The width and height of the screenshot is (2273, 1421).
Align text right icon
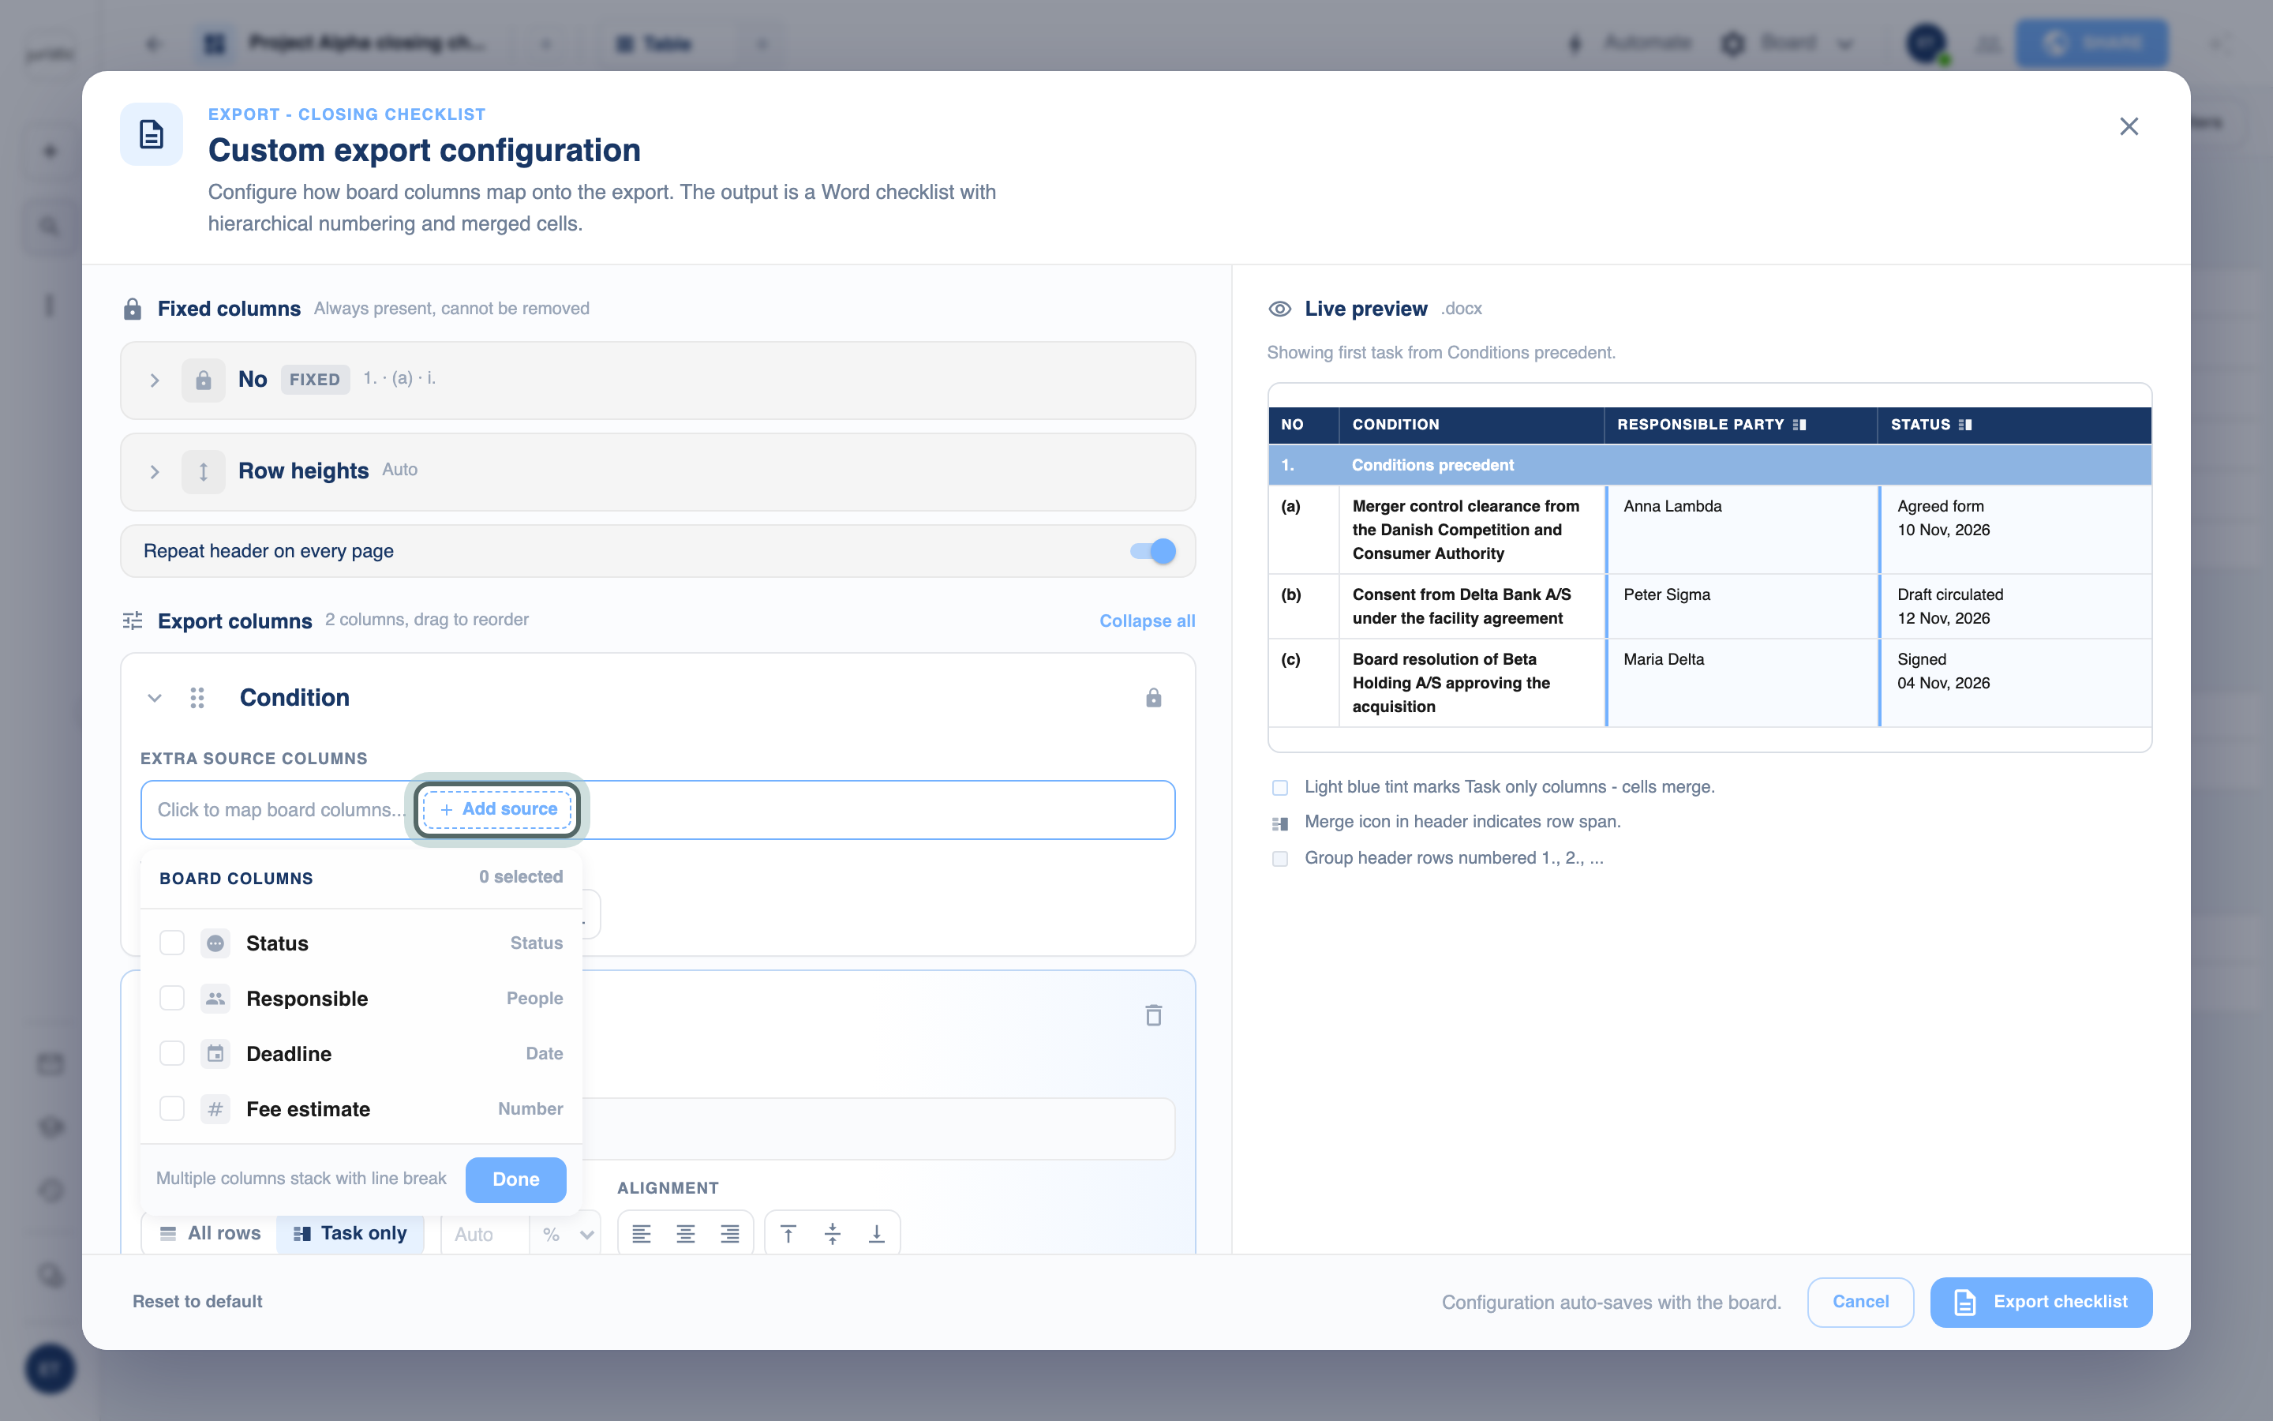[730, 1234]
